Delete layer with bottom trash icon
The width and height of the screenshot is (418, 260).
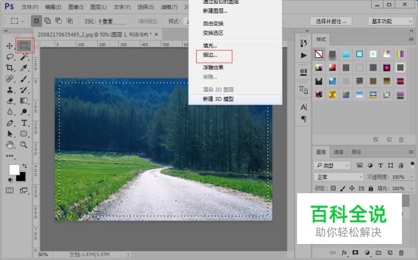401,252
